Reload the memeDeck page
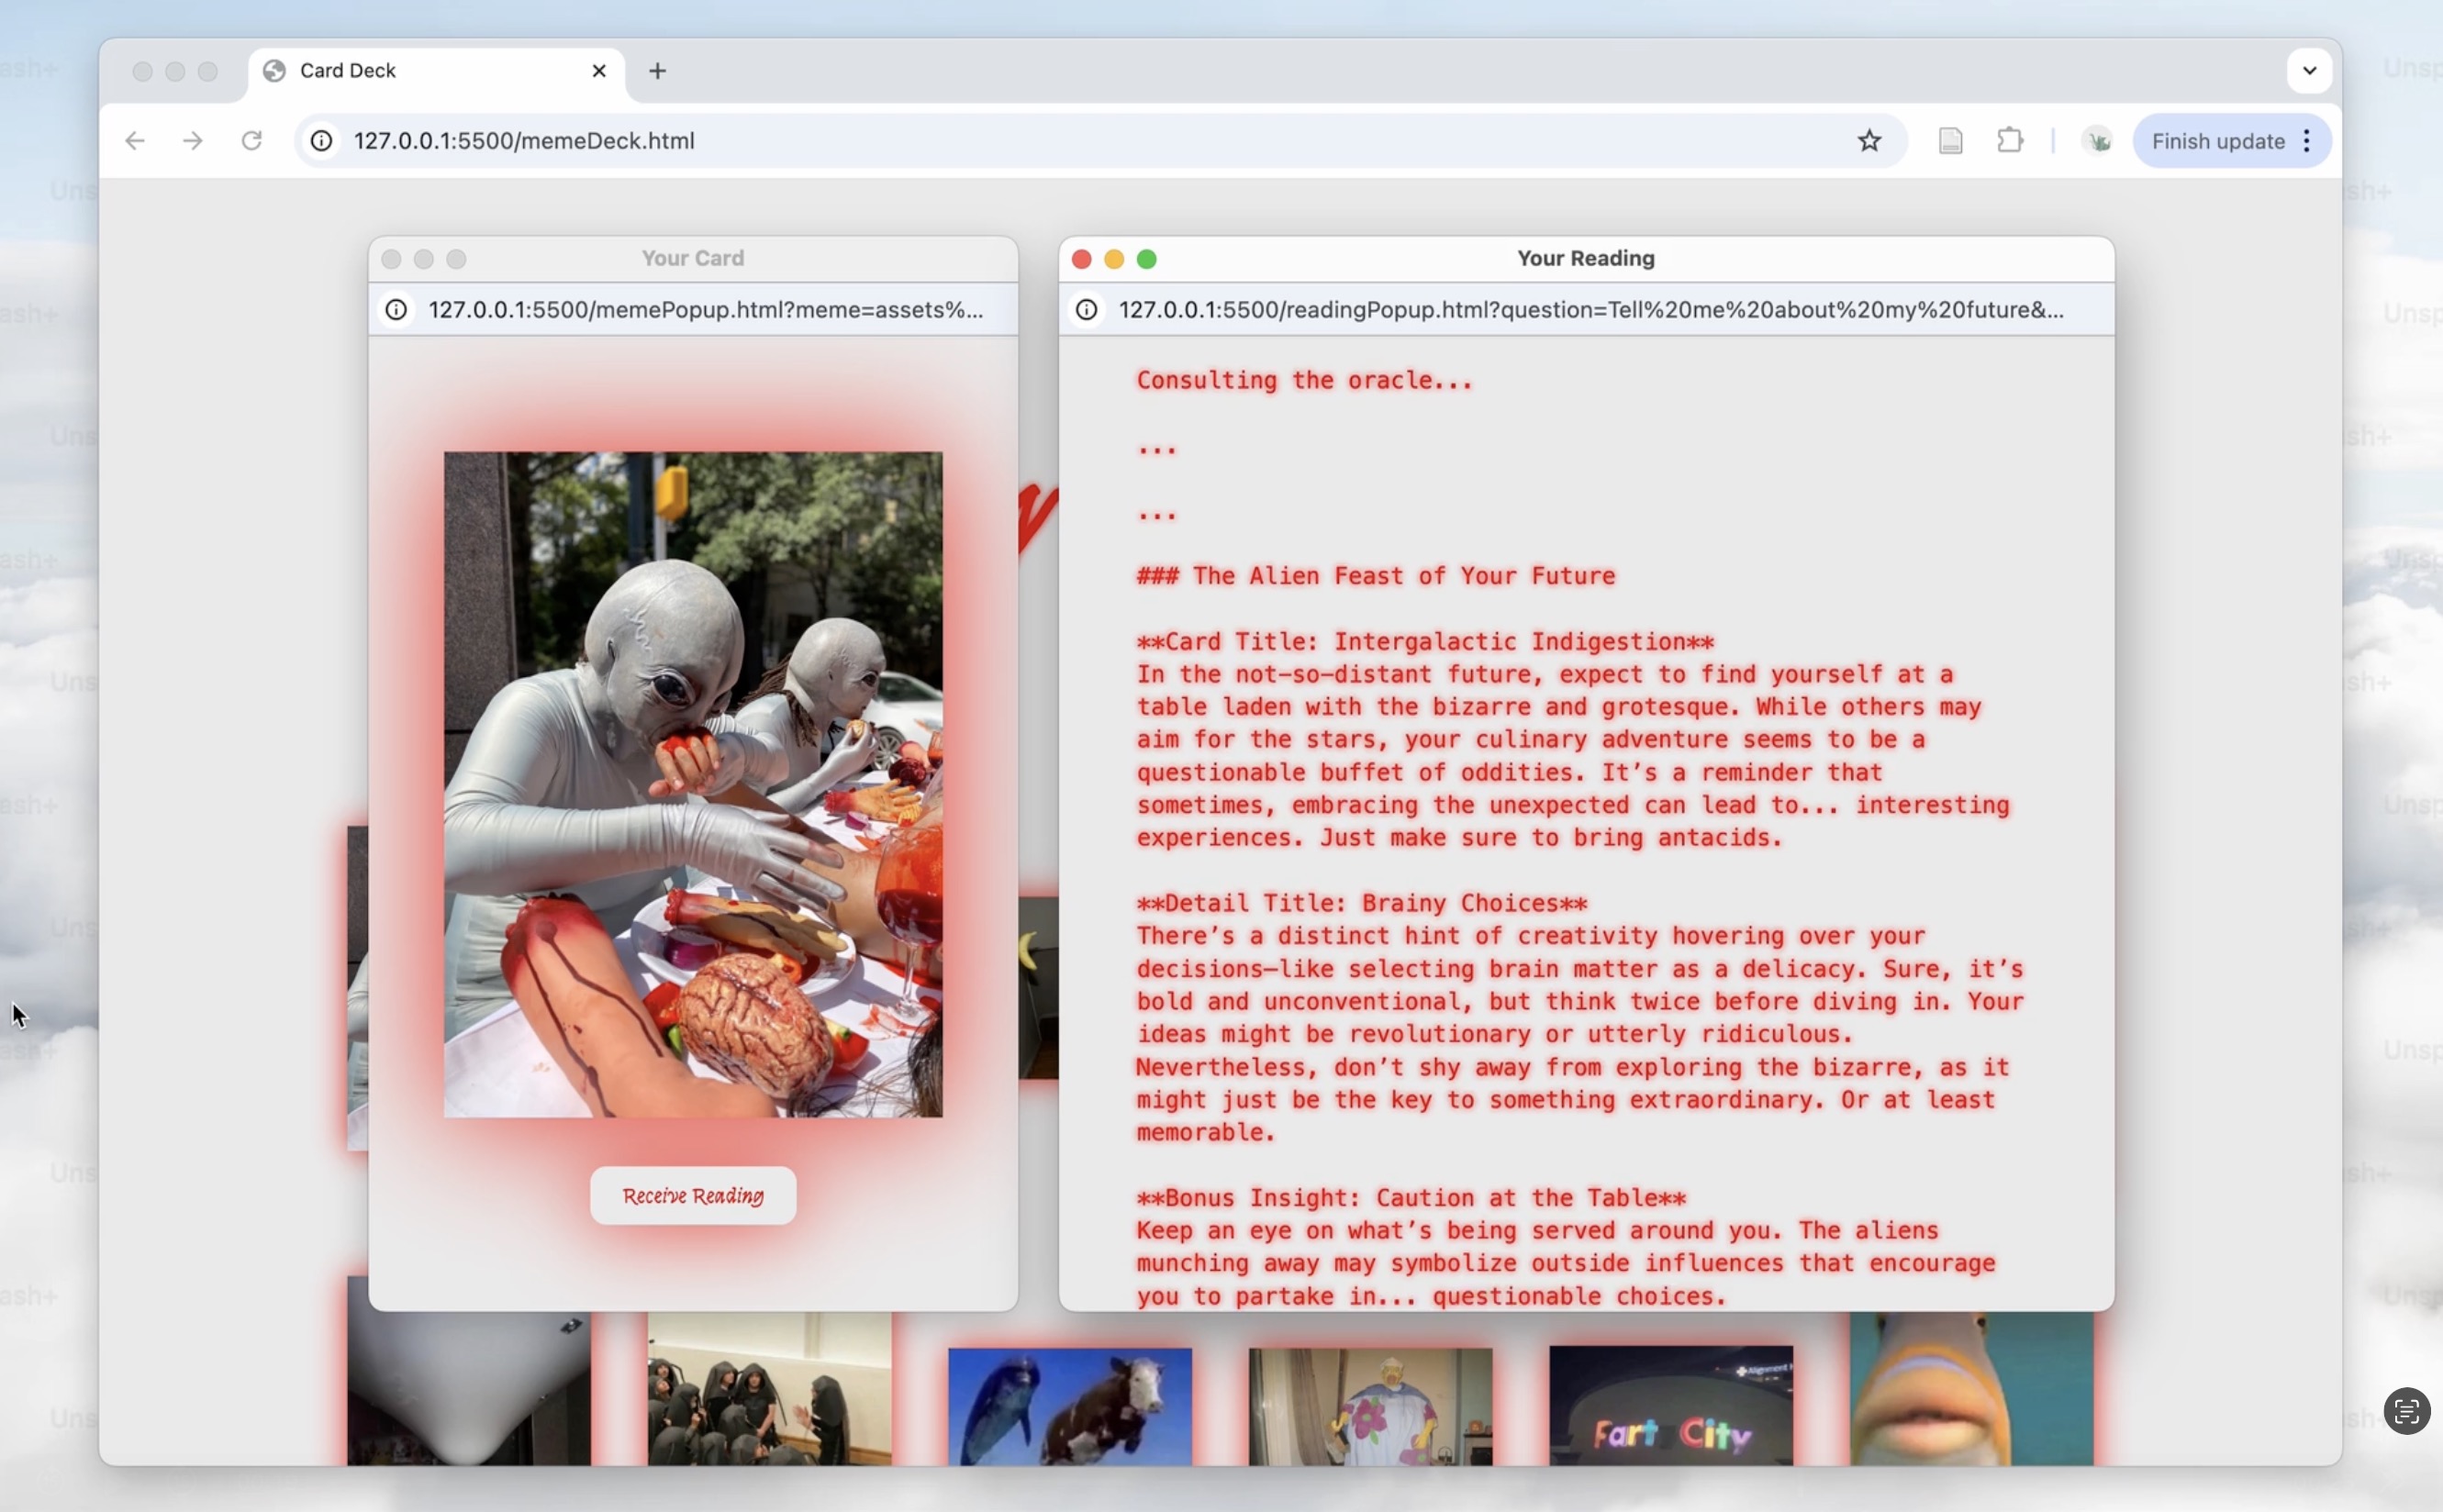 (x=252, y=141)
